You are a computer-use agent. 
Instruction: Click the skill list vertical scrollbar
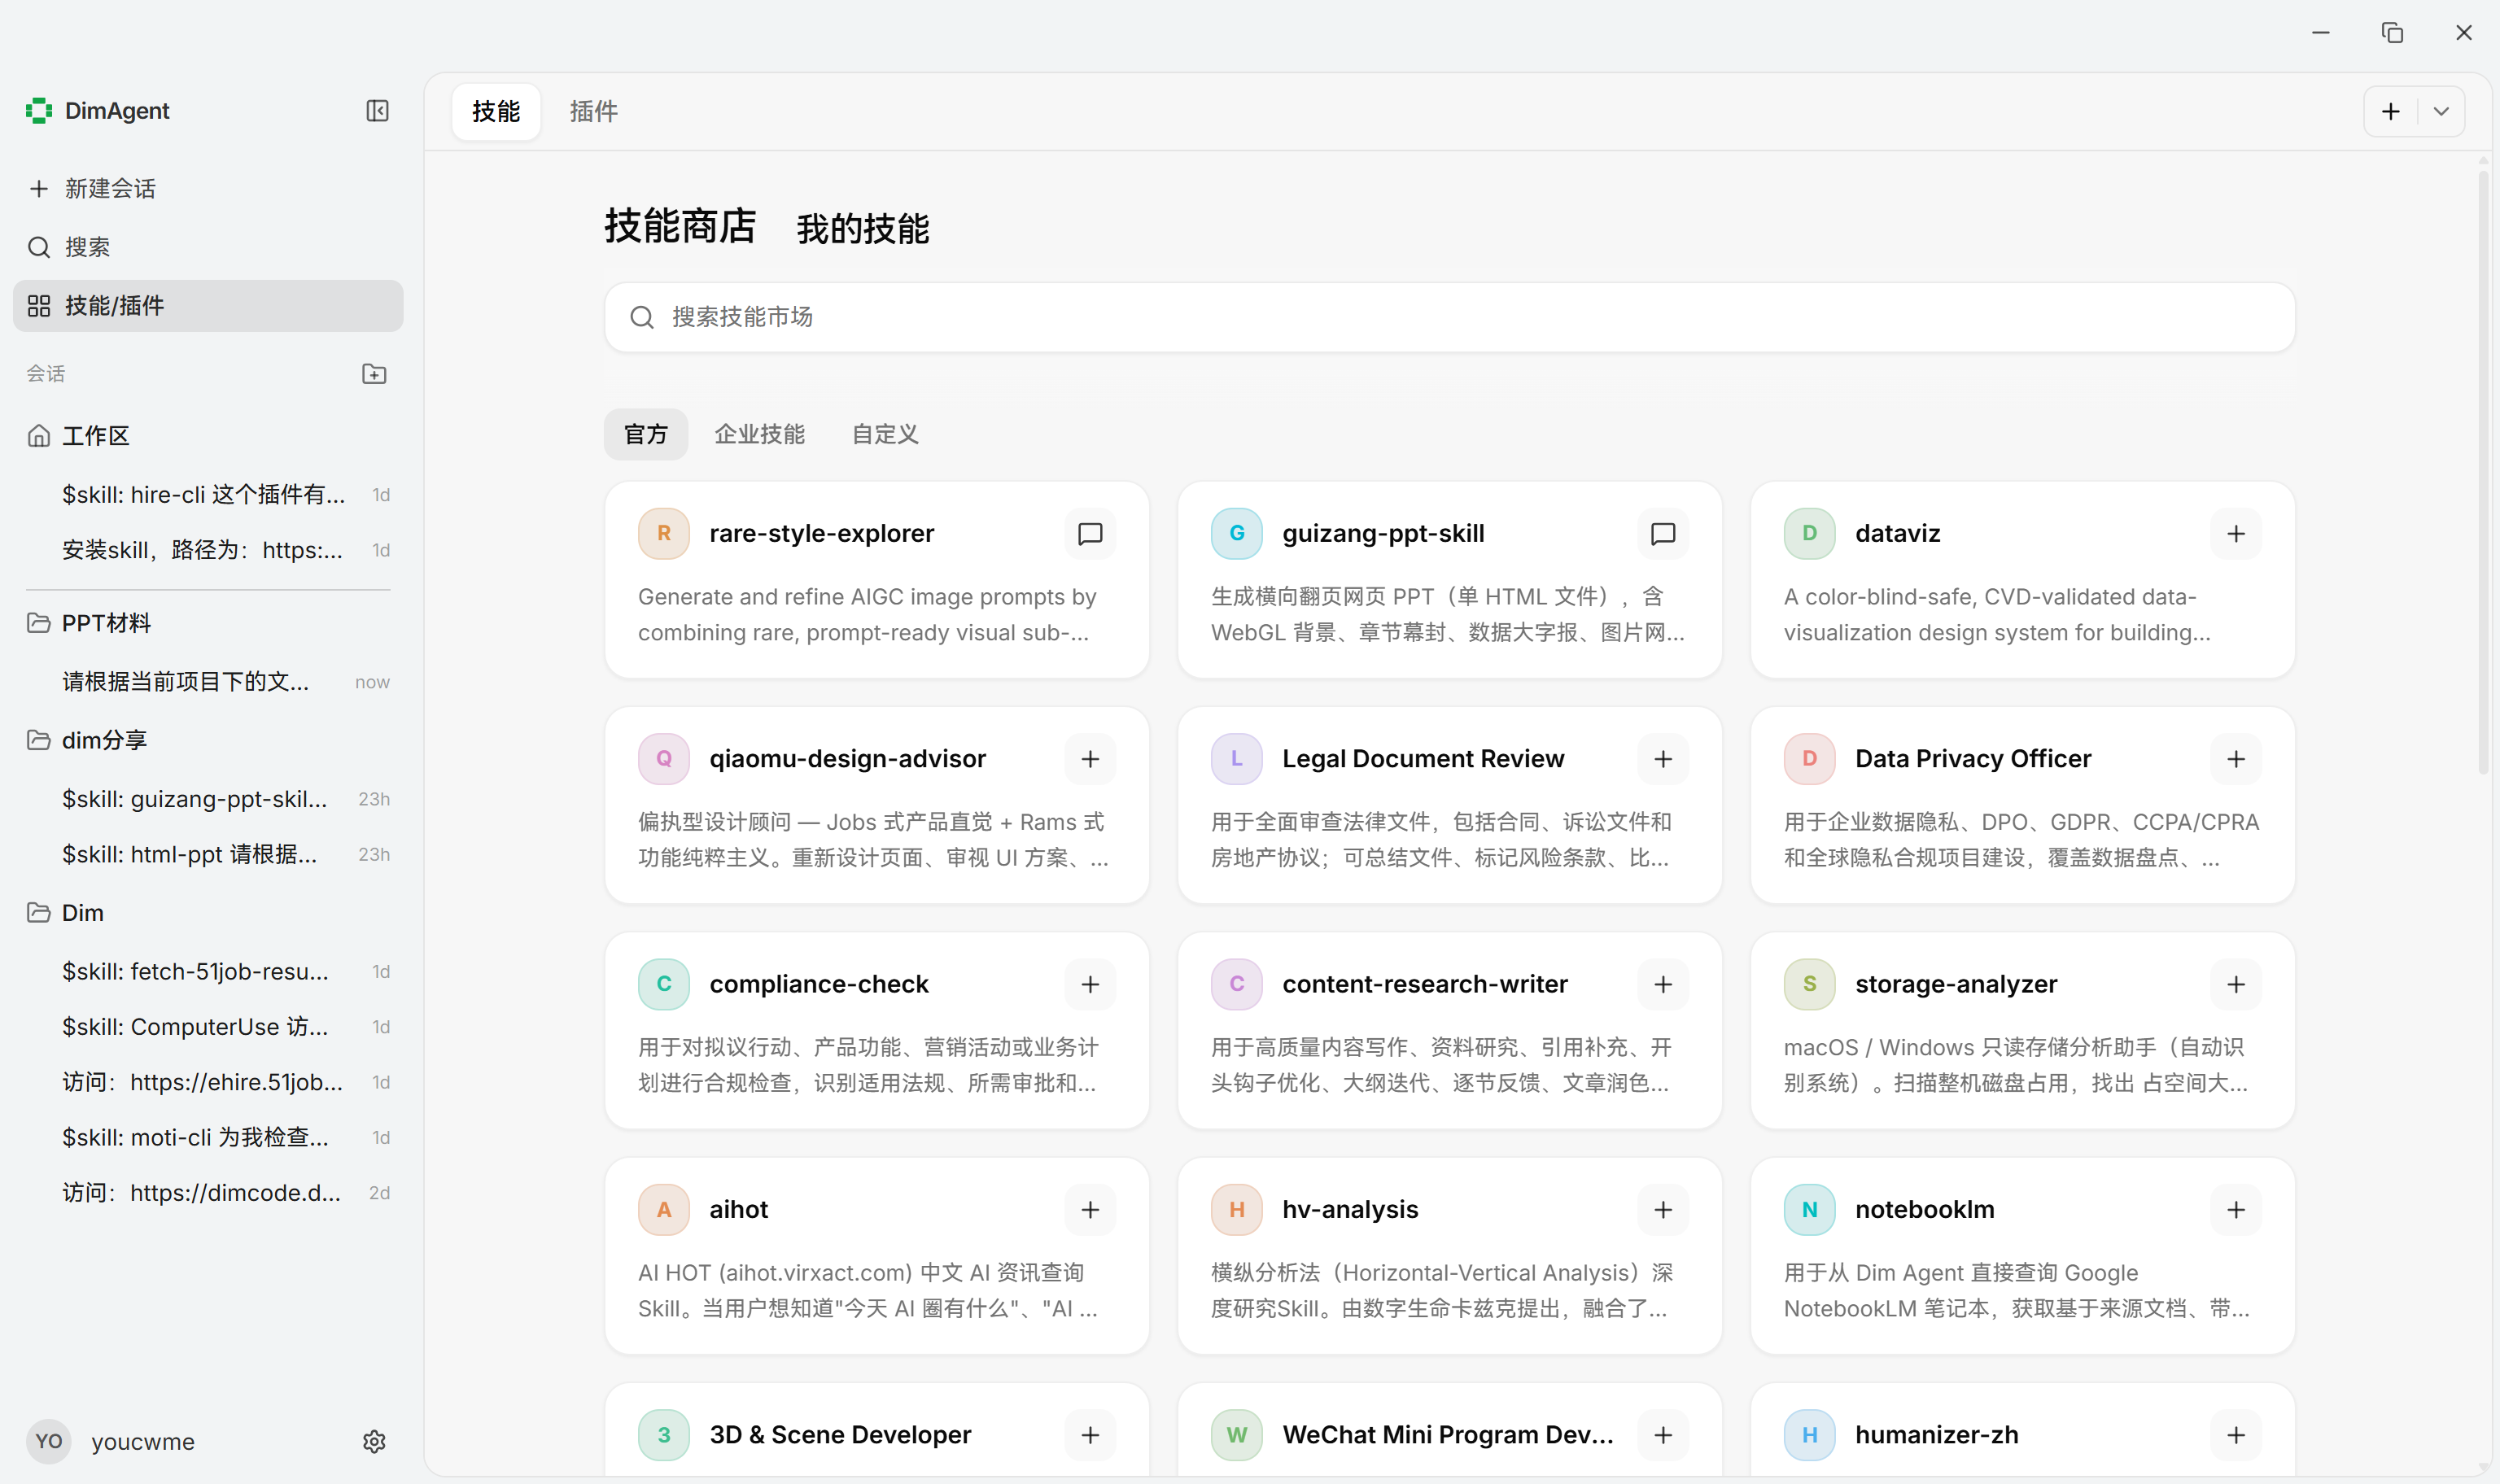2483,470
